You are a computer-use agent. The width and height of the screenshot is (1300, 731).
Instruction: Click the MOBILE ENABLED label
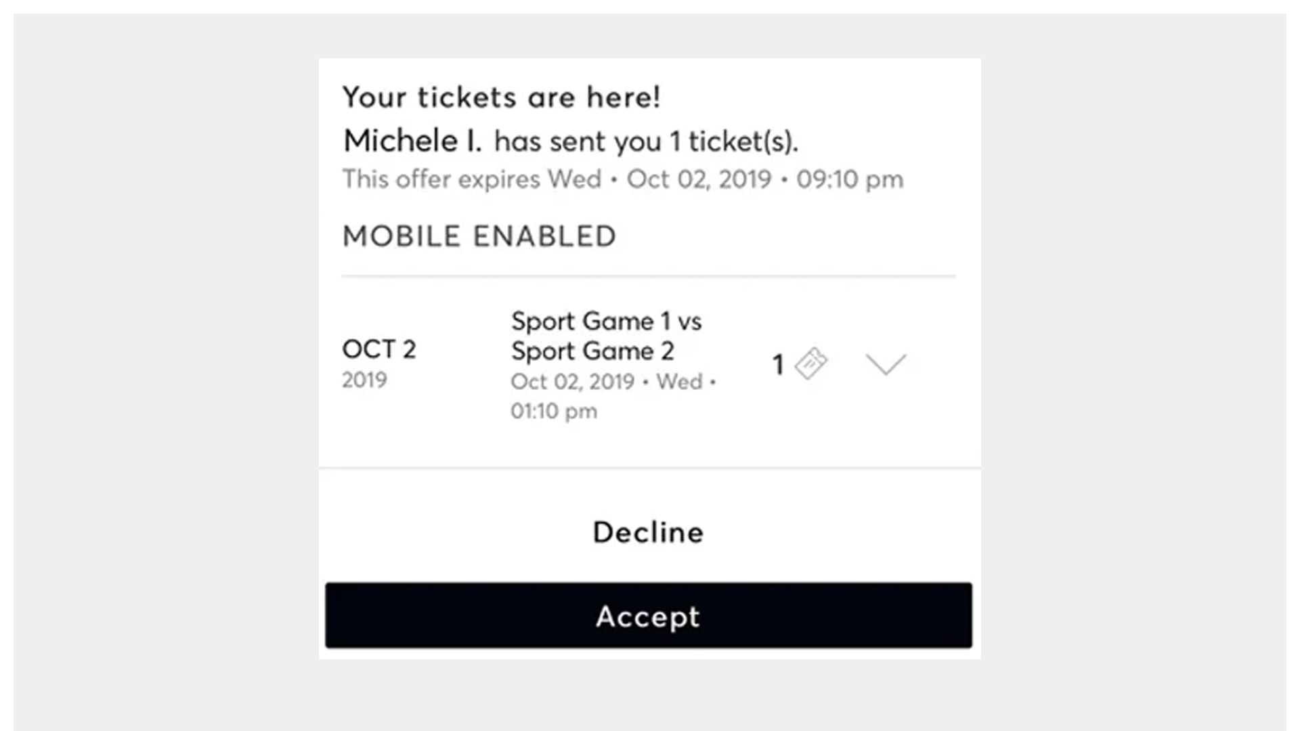[479, 236]
